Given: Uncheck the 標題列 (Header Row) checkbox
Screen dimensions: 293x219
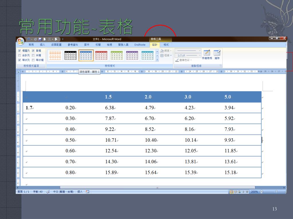Looking at the screenshot, I should 19,51.
